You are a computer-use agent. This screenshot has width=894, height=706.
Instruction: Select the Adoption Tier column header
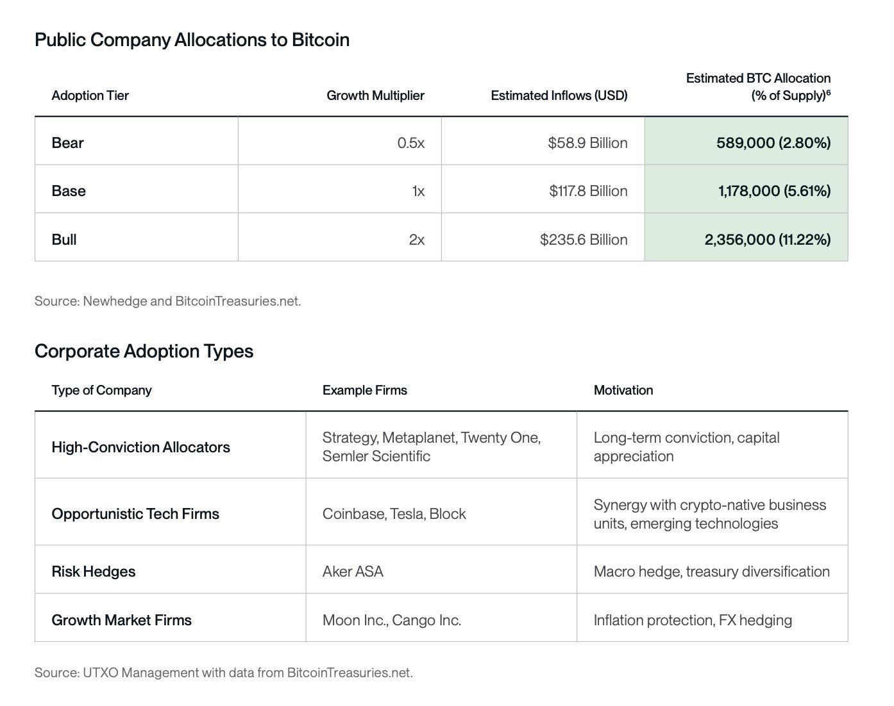[x=90, y=95]
